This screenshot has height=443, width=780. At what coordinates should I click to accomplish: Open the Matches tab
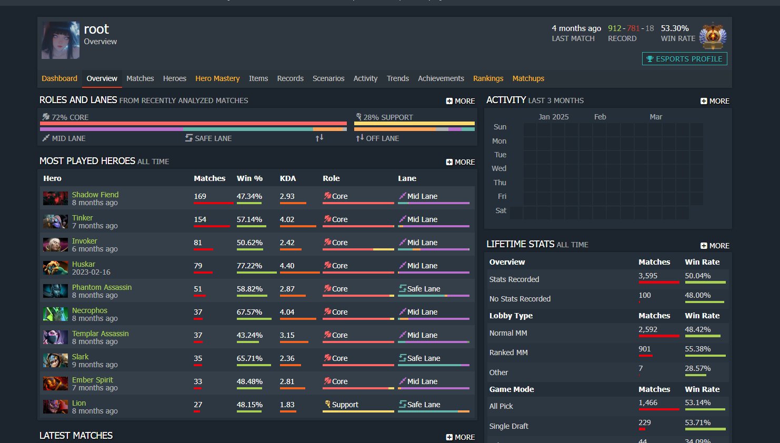click(x=140, y=78)
